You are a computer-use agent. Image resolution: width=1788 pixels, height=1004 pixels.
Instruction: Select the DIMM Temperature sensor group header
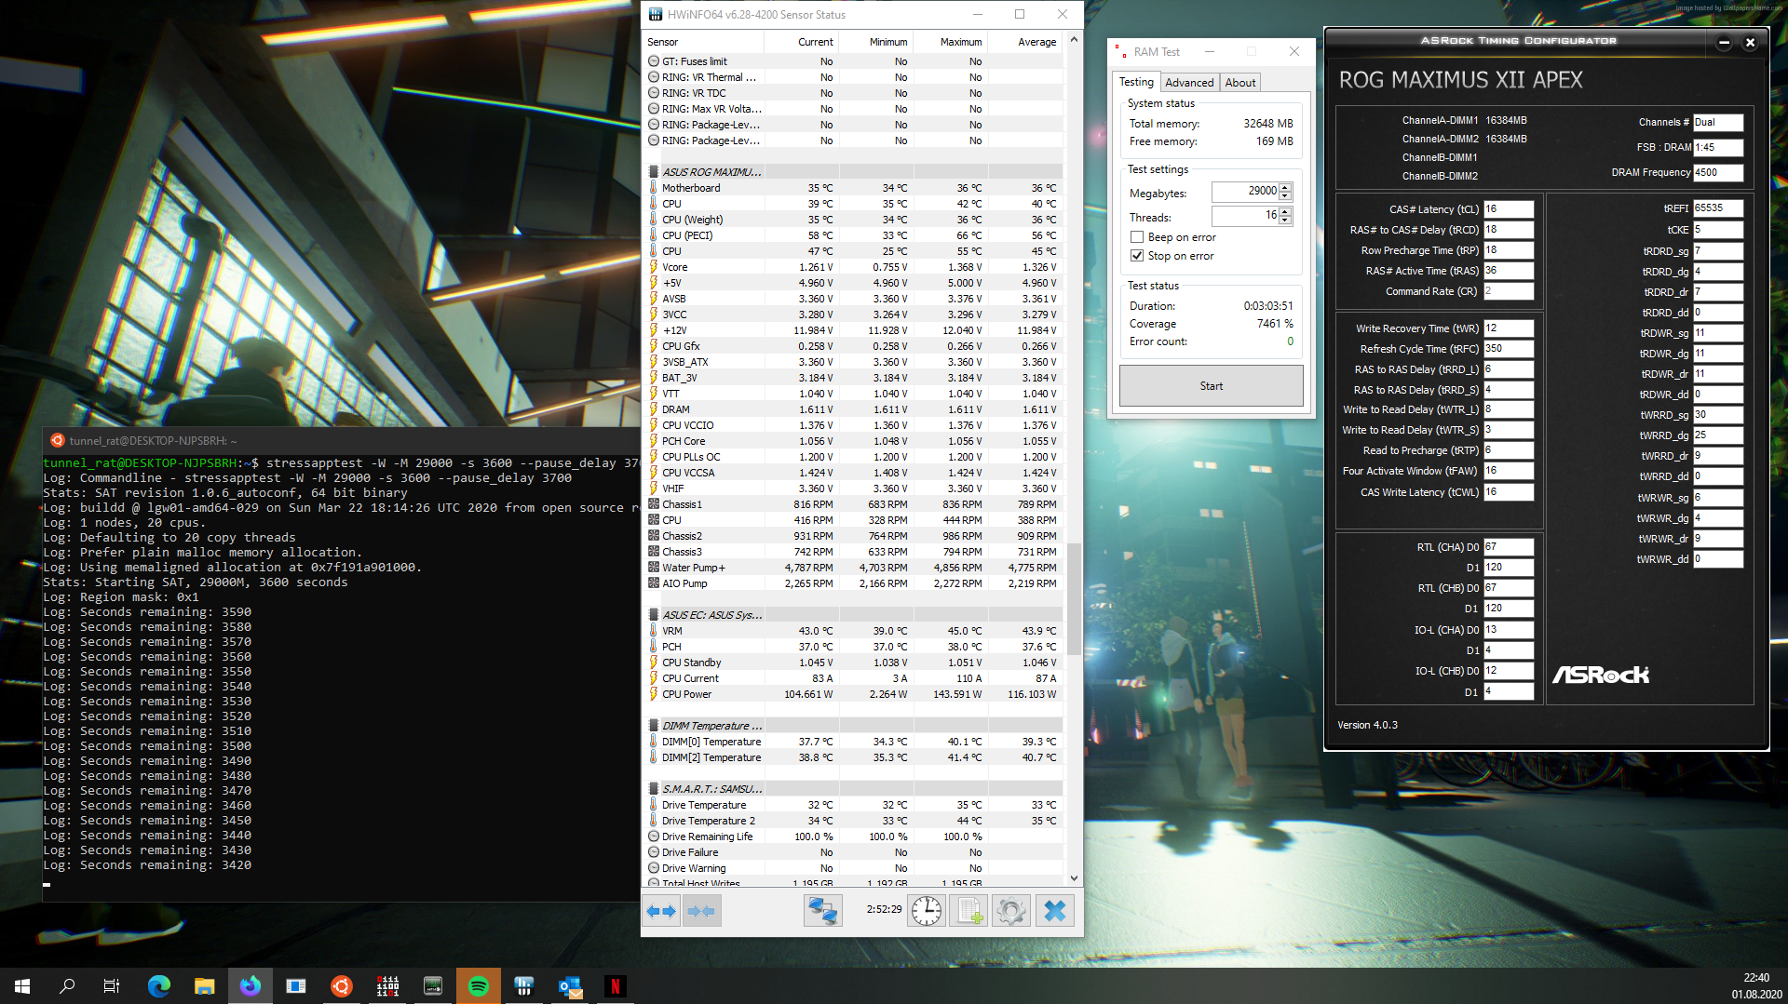pos(854,726)
